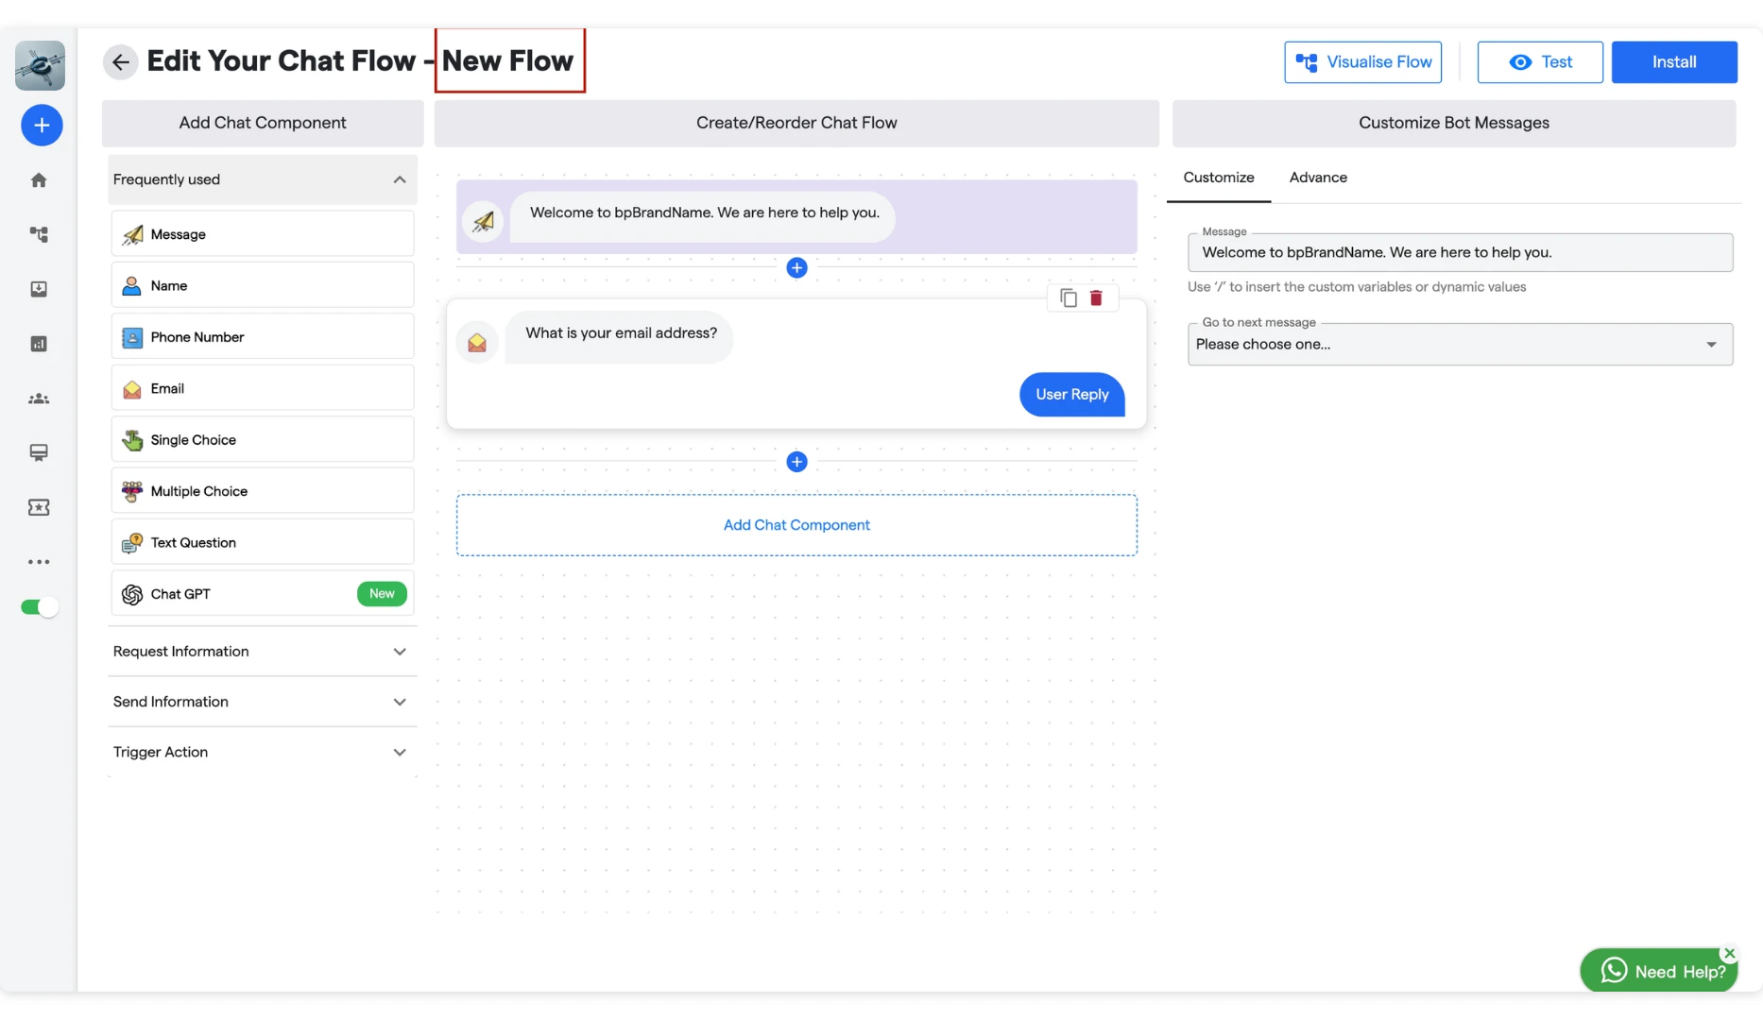The height and width of the screenshot is (1020, 1763).
Task: Click the blue plus create button in sidebar
Action: pos(42,125)
